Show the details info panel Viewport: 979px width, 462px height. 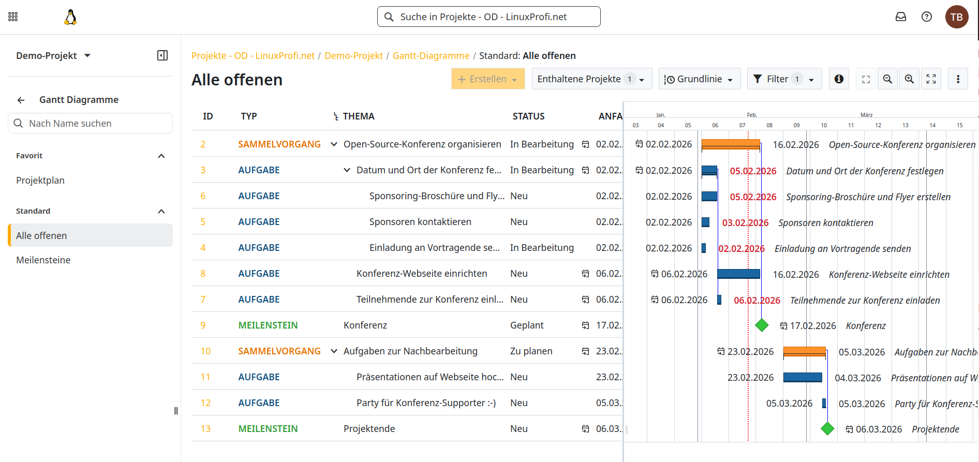[x=839, y=79]
